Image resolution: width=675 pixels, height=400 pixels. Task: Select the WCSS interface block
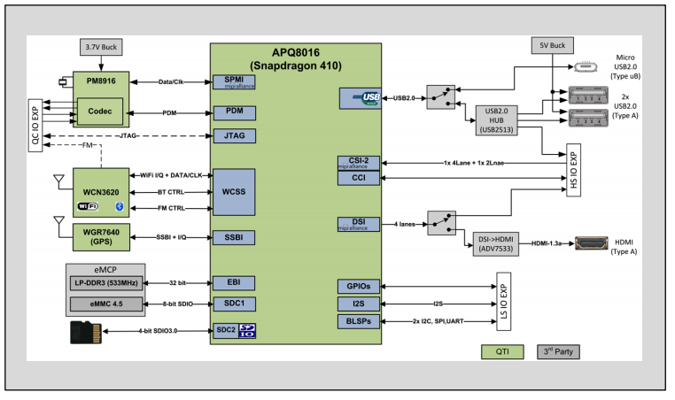pyautogui.click(x=234, y=192)
